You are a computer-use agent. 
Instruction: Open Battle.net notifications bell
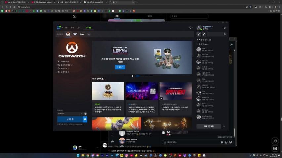[190, 28]
